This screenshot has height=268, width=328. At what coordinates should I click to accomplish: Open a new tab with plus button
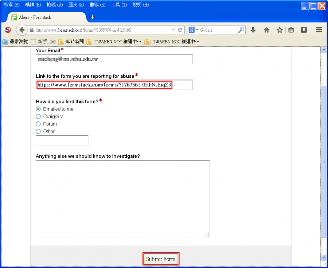click(92, 17)
